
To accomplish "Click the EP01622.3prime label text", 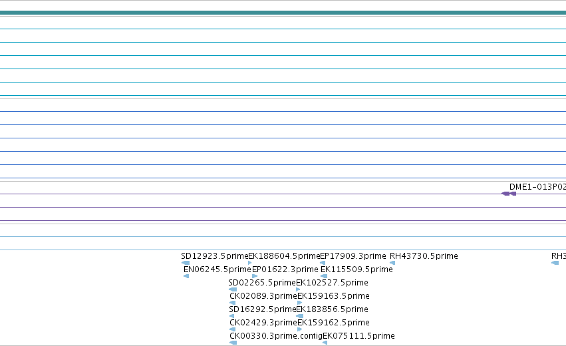I will (x=285, y=269).
